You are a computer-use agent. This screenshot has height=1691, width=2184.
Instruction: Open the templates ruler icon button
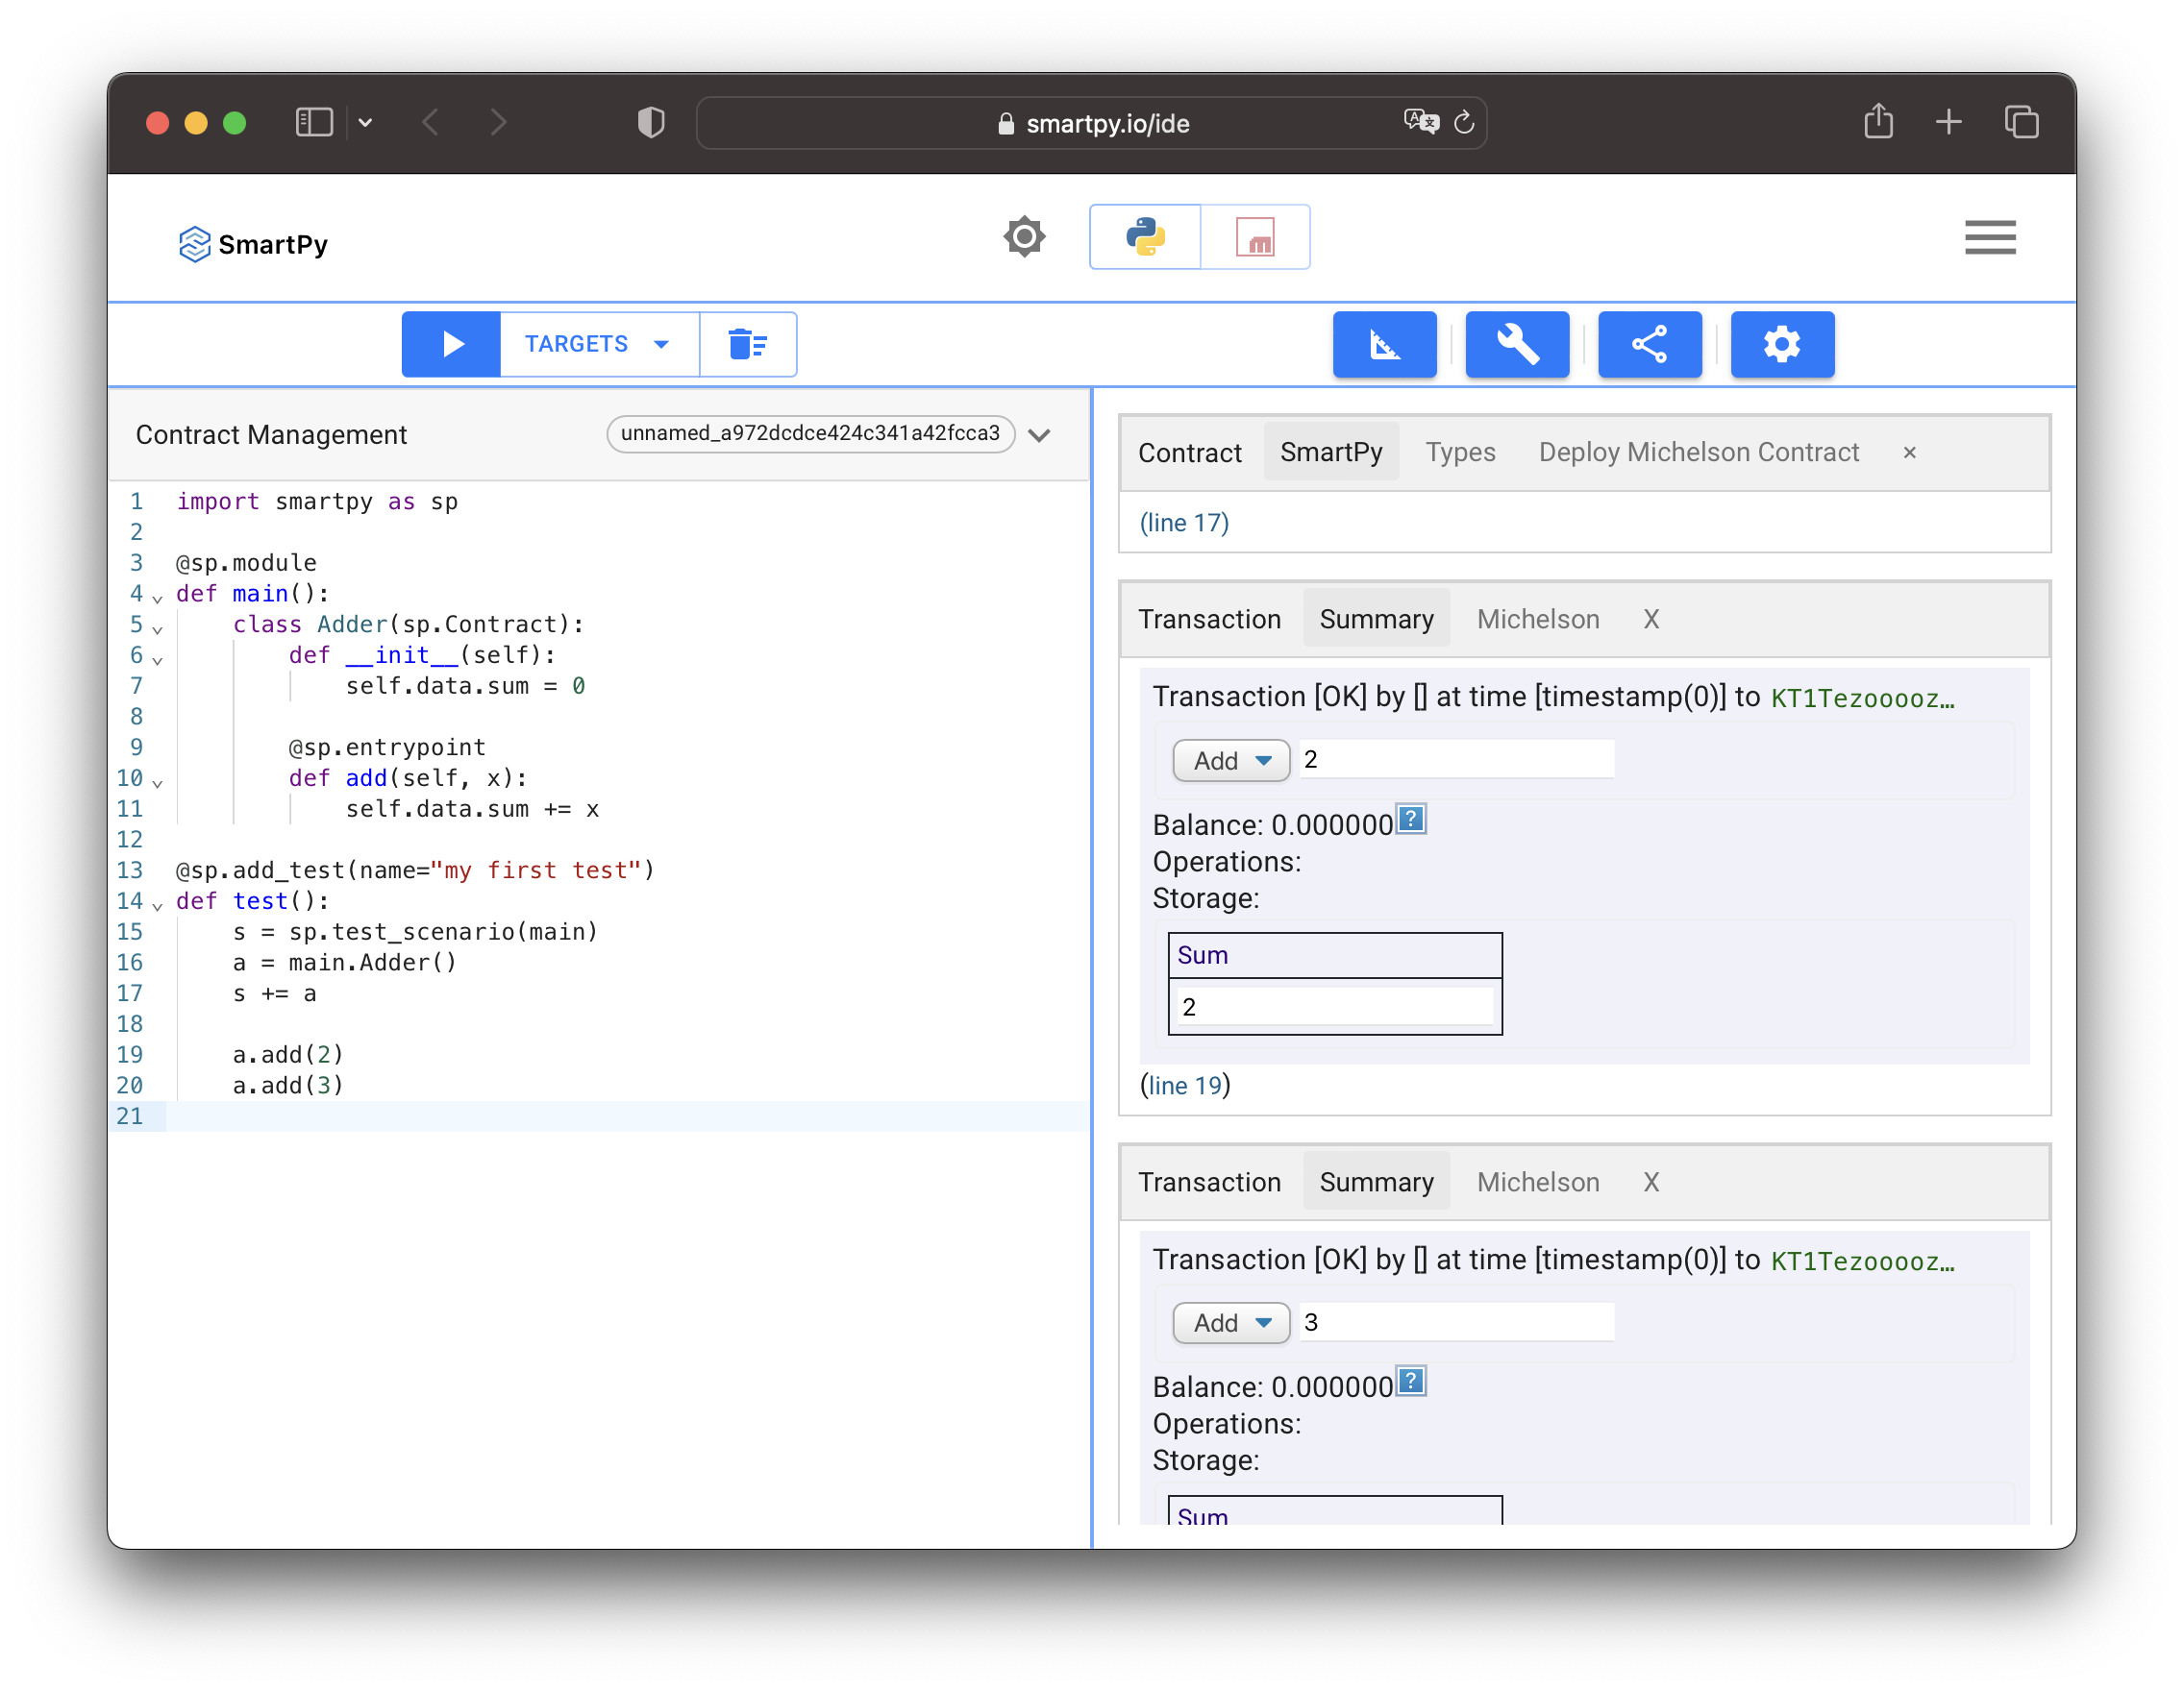point(1384,344)
